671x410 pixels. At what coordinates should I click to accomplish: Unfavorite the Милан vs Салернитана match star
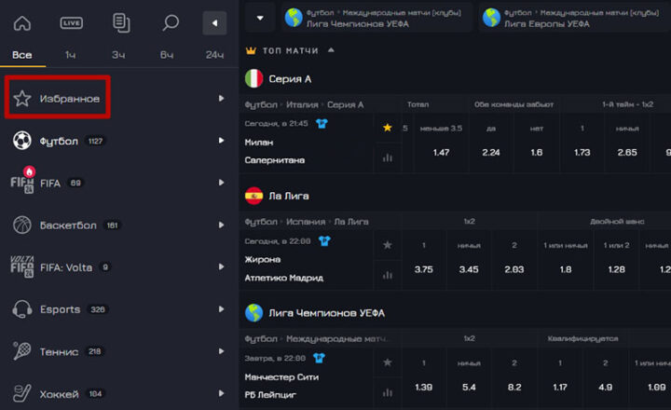(387, 128)
